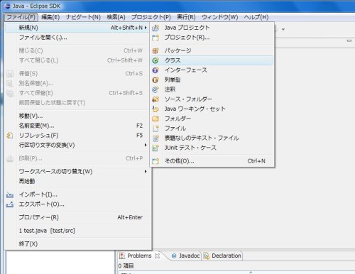The height and width of the screenshot is (274, 355).
Task: Open recent file 1 test.java
Action: [x=78, y=231]
